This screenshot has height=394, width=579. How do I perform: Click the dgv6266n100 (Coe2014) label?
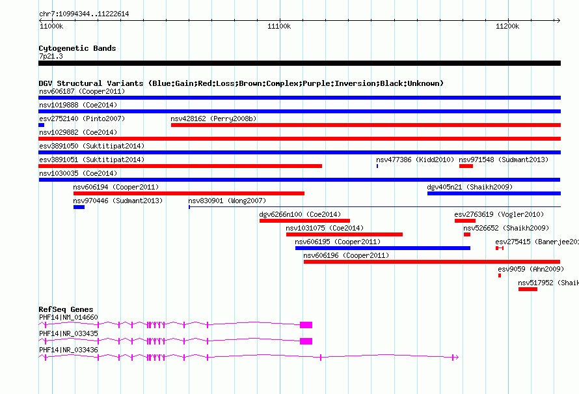click(x=300, y=214)
